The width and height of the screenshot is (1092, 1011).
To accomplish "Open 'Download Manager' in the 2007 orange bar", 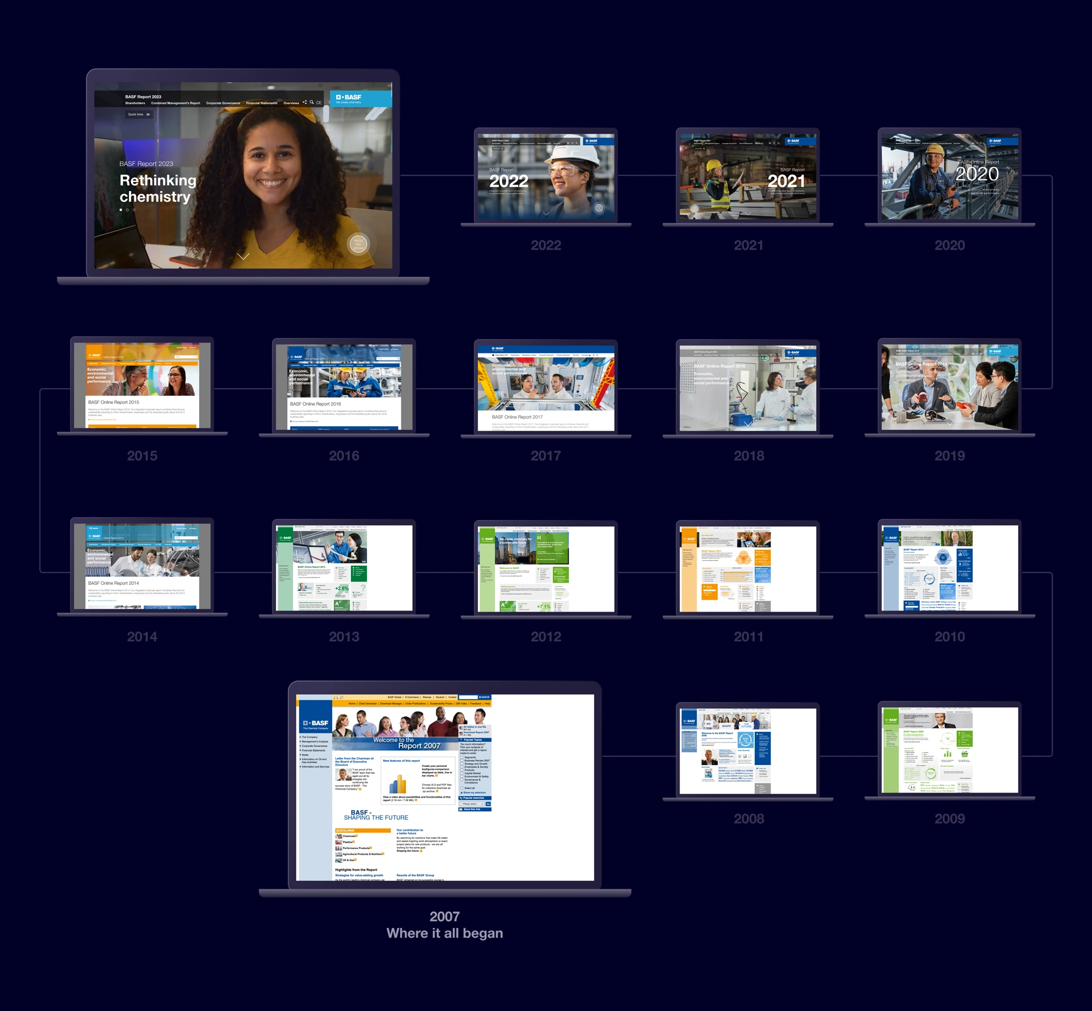I will point(391,704).
